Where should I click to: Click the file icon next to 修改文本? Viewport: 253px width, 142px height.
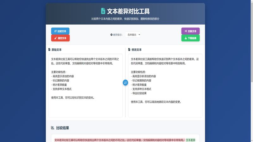click(x=129, y=50)
